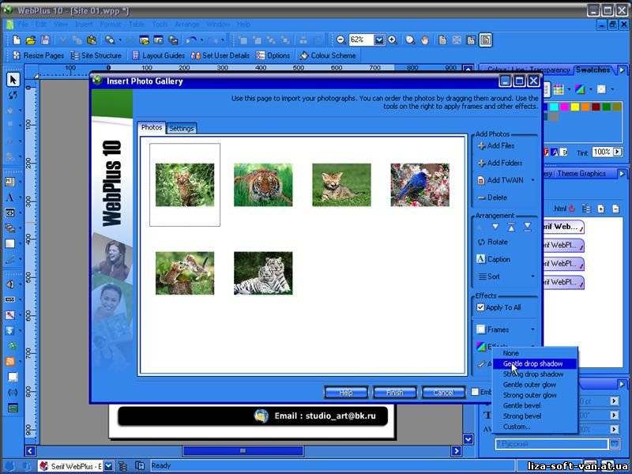The width and height of the screenshot is (632, 474).
Task: Click the Add Files button
Action: (496, 146)
